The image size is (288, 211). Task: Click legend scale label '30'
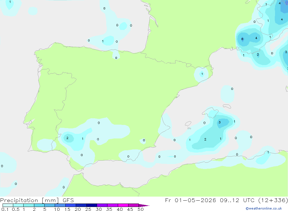[99, 209]
